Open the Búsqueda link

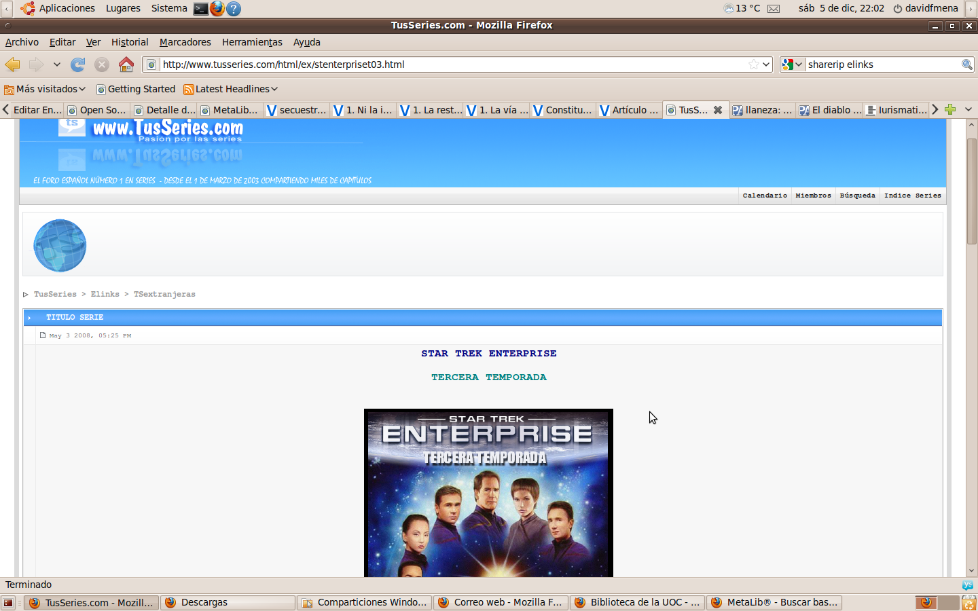click(x=857, y=196)
